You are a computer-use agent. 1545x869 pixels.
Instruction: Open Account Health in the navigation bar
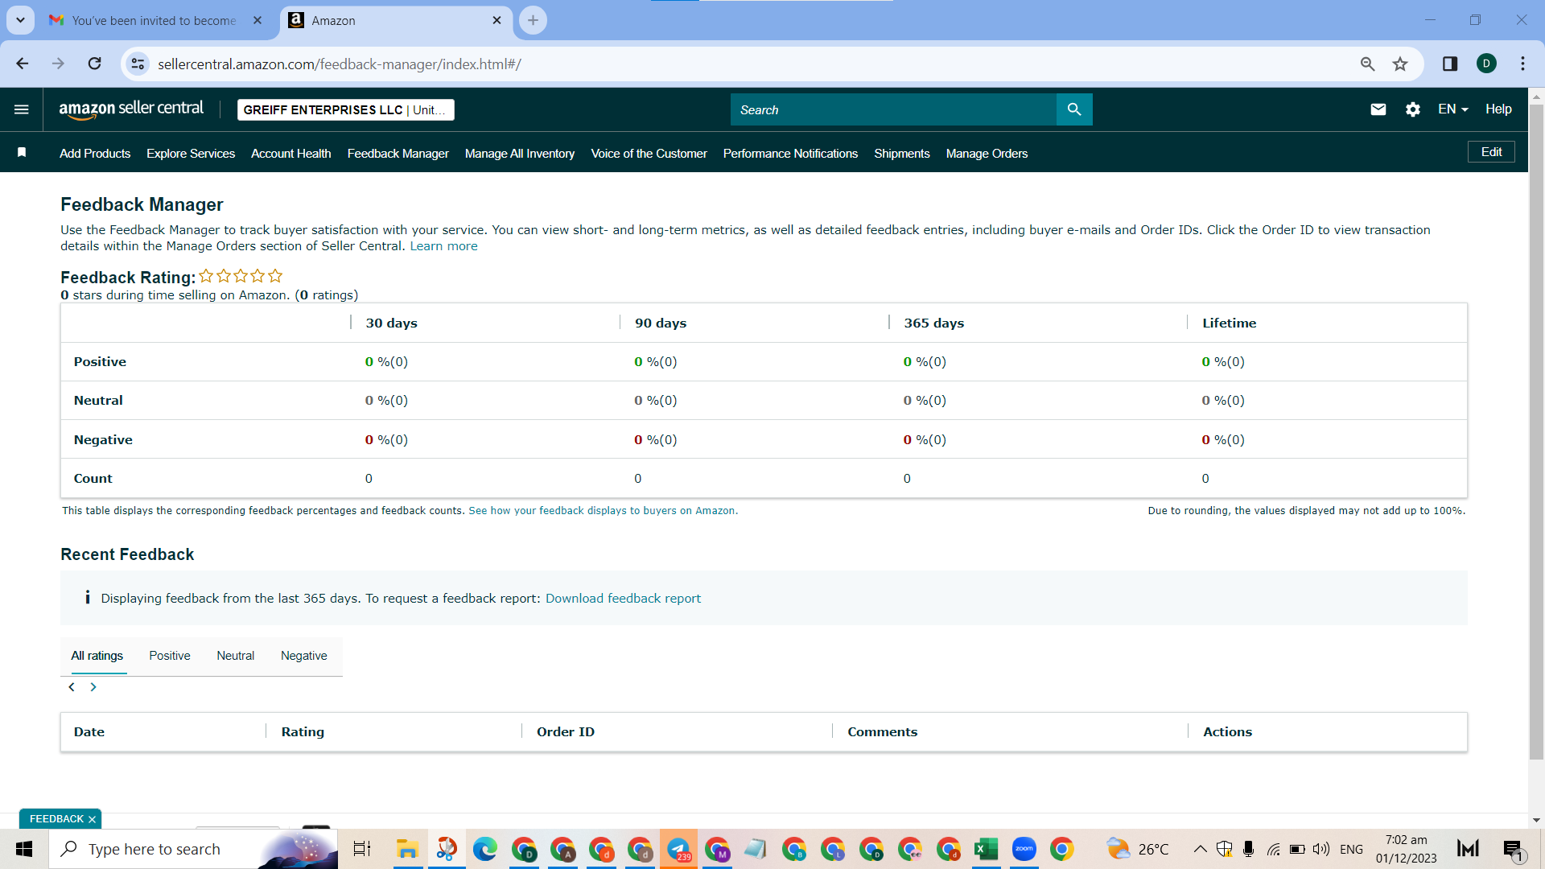[x=291, y=154]
